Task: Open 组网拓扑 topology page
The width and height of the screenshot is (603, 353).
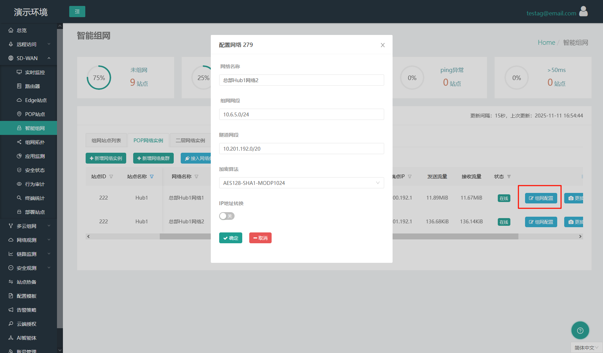Action: click(x=28, y=142)
